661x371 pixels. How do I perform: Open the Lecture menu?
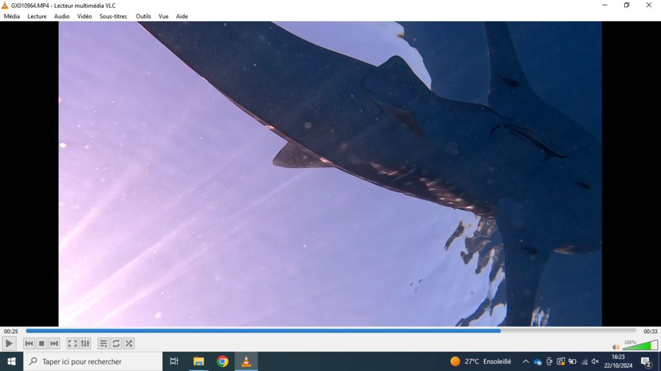(x=37, y=16)
